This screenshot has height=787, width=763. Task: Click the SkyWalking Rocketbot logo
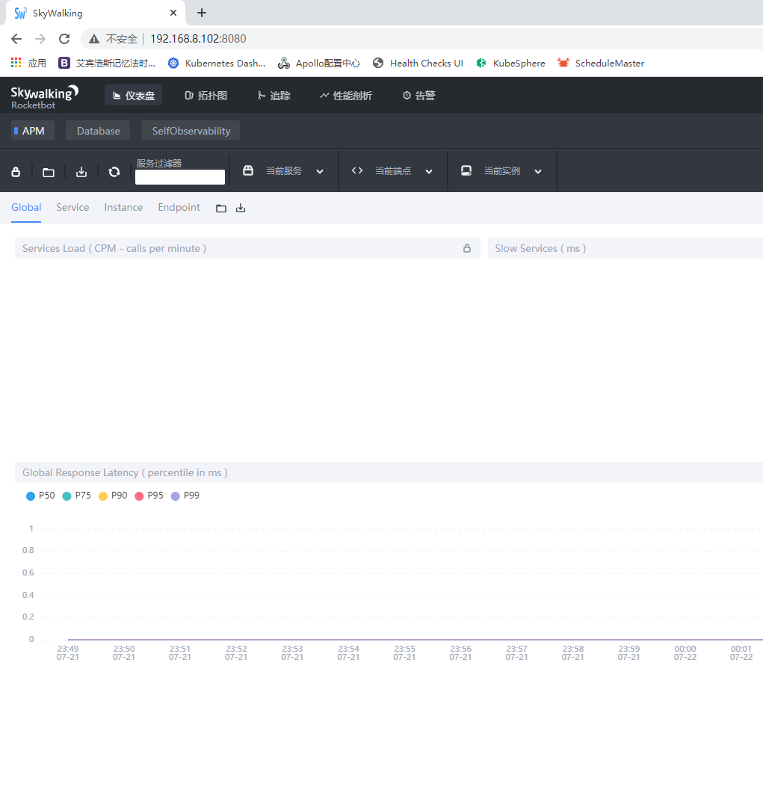tap(44, 95)
